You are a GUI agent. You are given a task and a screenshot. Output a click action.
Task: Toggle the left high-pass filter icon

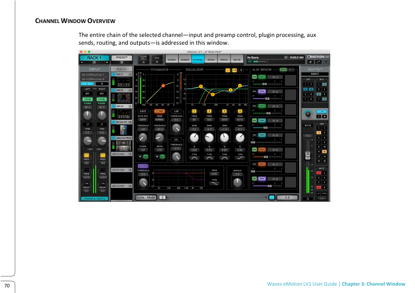(x=87, y=155)
